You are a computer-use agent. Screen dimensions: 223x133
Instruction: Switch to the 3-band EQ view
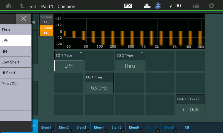pos(46,19)
